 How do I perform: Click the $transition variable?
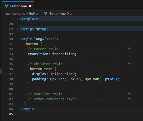point(64,54)
